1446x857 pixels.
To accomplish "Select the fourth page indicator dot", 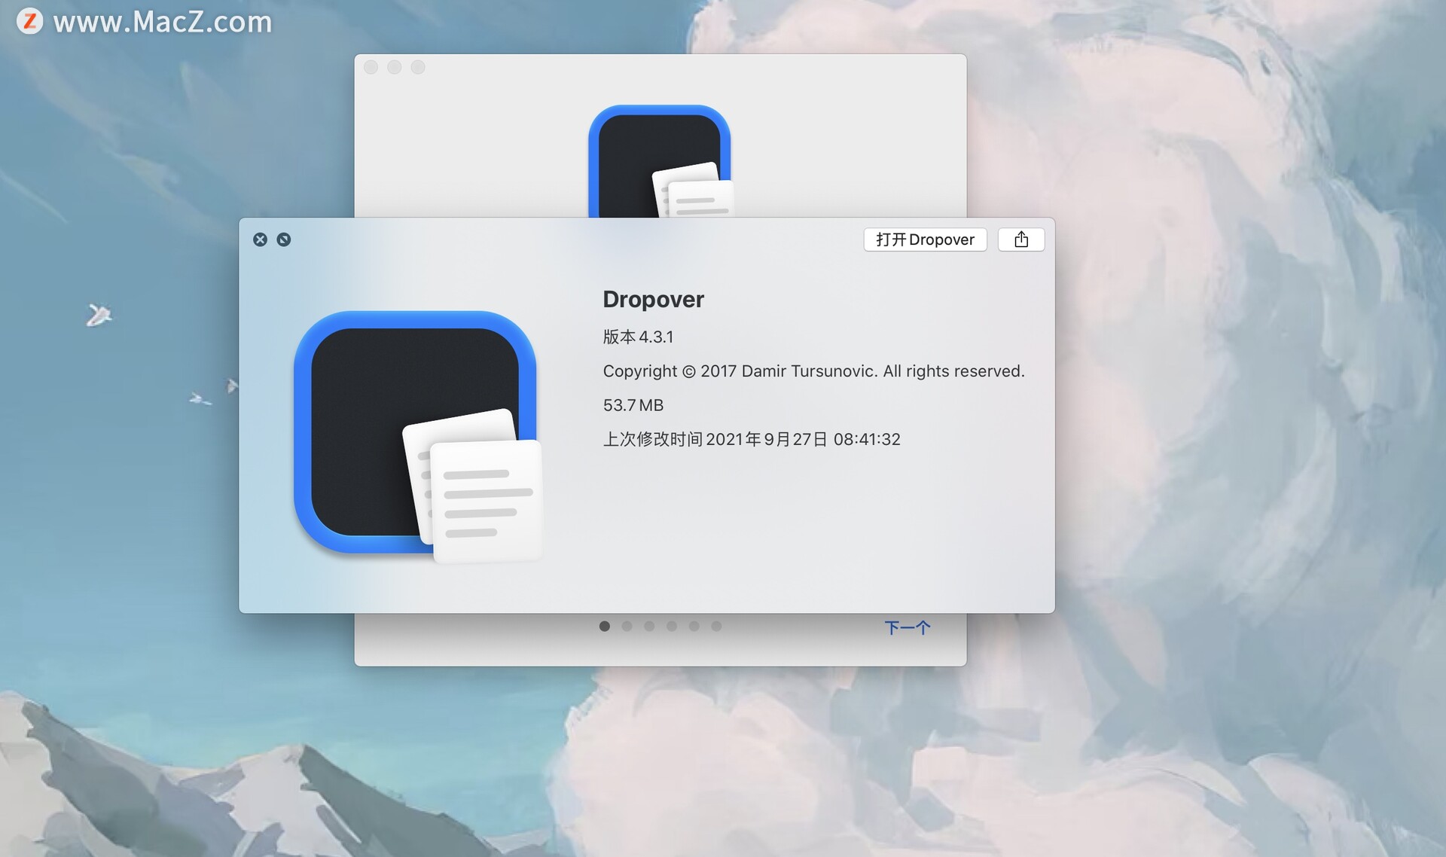I will pos(672,626).
